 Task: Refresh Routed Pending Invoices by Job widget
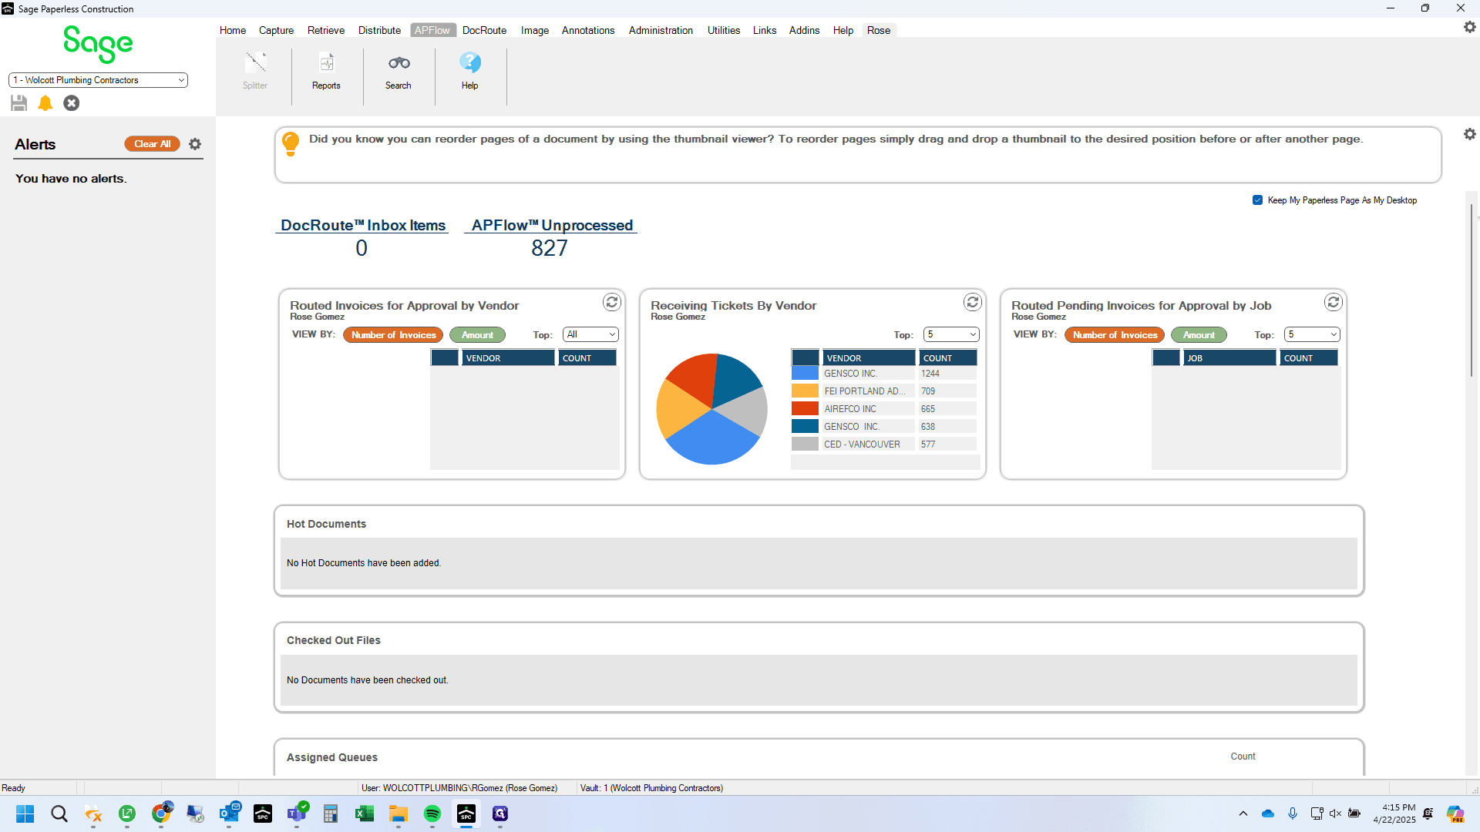coord(1334,302)
